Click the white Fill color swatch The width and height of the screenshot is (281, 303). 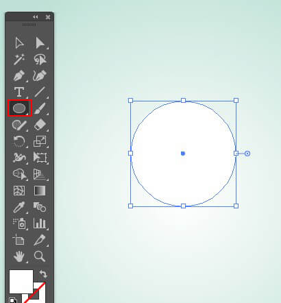click(21, 282)
